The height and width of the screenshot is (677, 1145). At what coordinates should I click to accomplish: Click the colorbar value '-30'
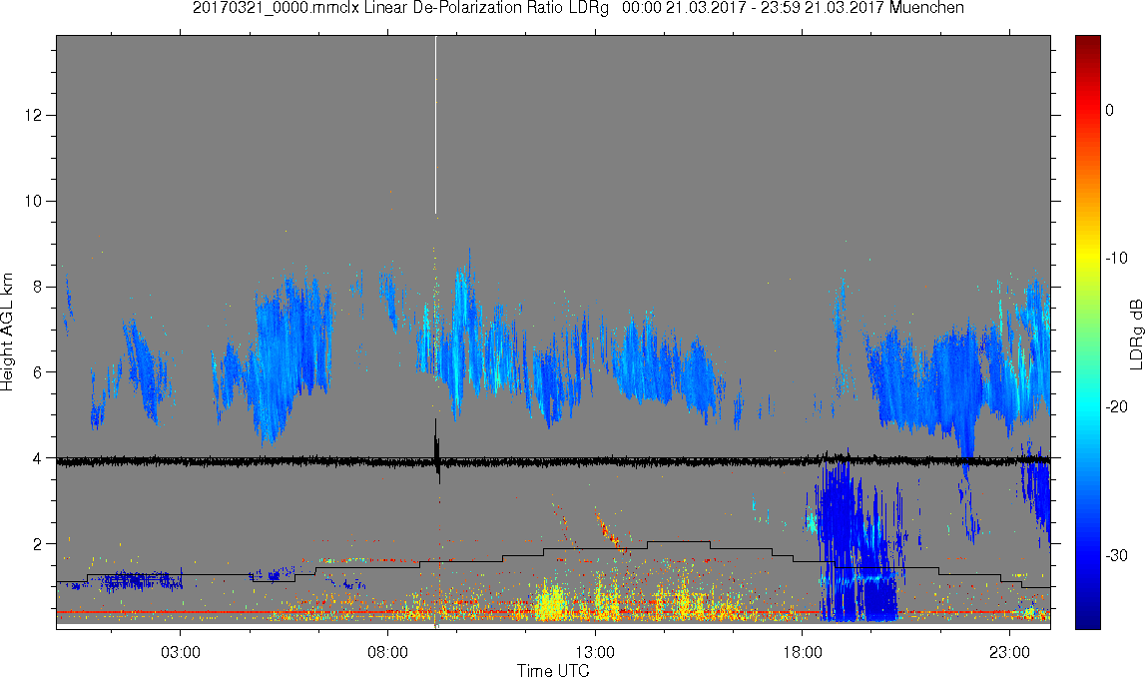click(1116, 556)
